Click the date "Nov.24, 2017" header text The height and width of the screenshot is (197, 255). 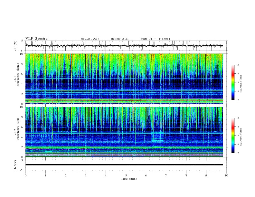[x=90, y=39]
